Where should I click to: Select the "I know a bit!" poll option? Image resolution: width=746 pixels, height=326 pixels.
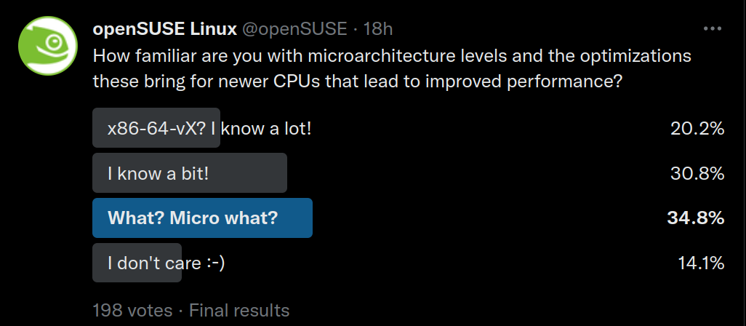(189, 174)
